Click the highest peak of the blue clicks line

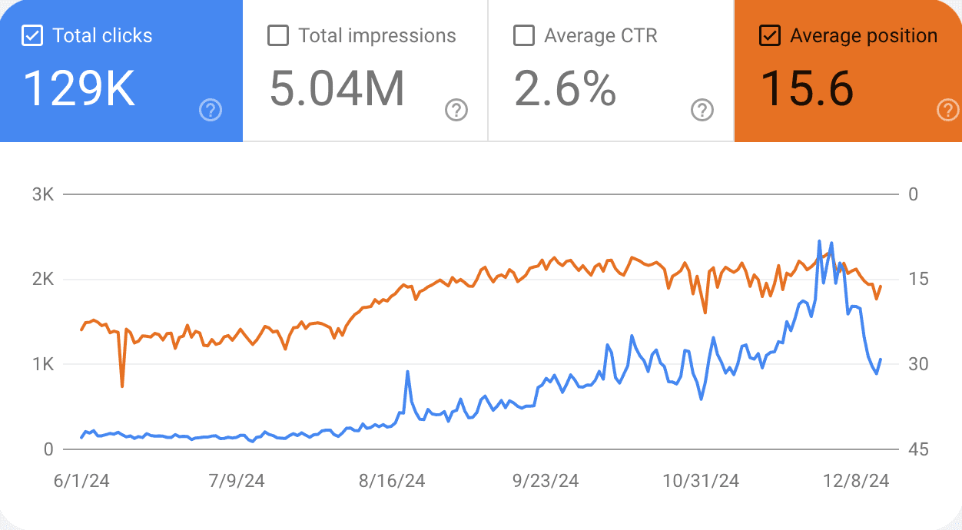pyautogui.click(x=819, y=241)
